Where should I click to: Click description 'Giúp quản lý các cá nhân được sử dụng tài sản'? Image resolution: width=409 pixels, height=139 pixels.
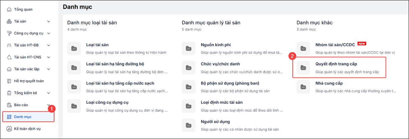pyautogui.click(x=240, y=129)
